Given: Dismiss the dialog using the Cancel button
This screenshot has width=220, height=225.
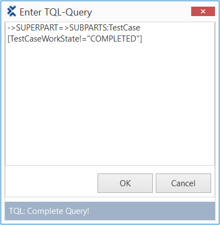Looking at the screenshot, I should coord(183,183).
